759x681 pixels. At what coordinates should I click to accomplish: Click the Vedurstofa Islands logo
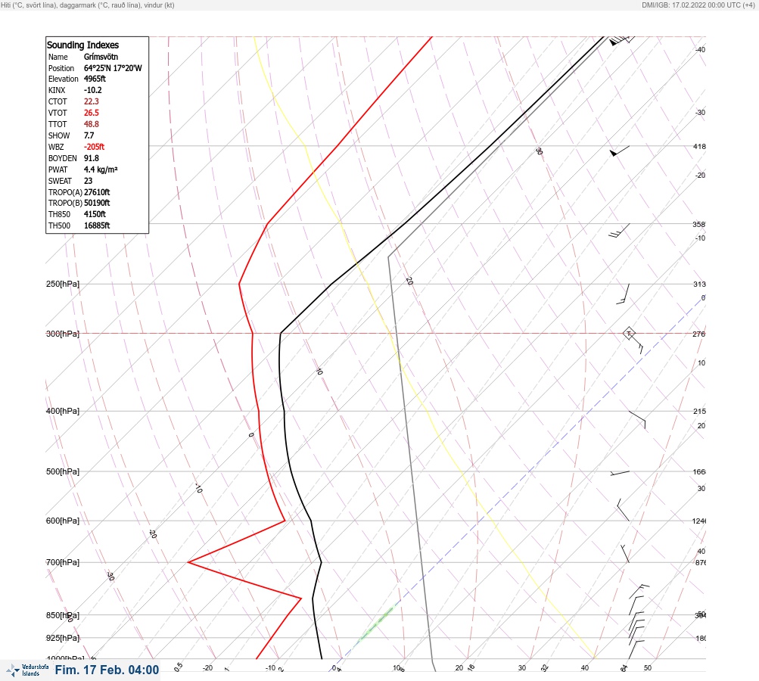point(27,670)
